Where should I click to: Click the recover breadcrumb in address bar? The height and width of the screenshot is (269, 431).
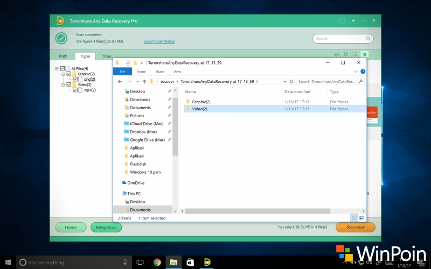point(167,82)
